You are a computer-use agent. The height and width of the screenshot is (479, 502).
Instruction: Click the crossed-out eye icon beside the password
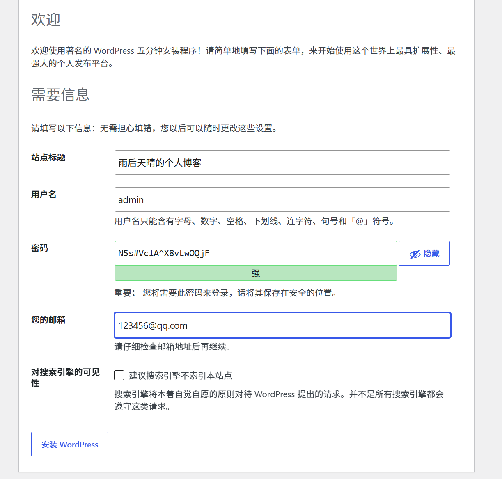(415, 254)
